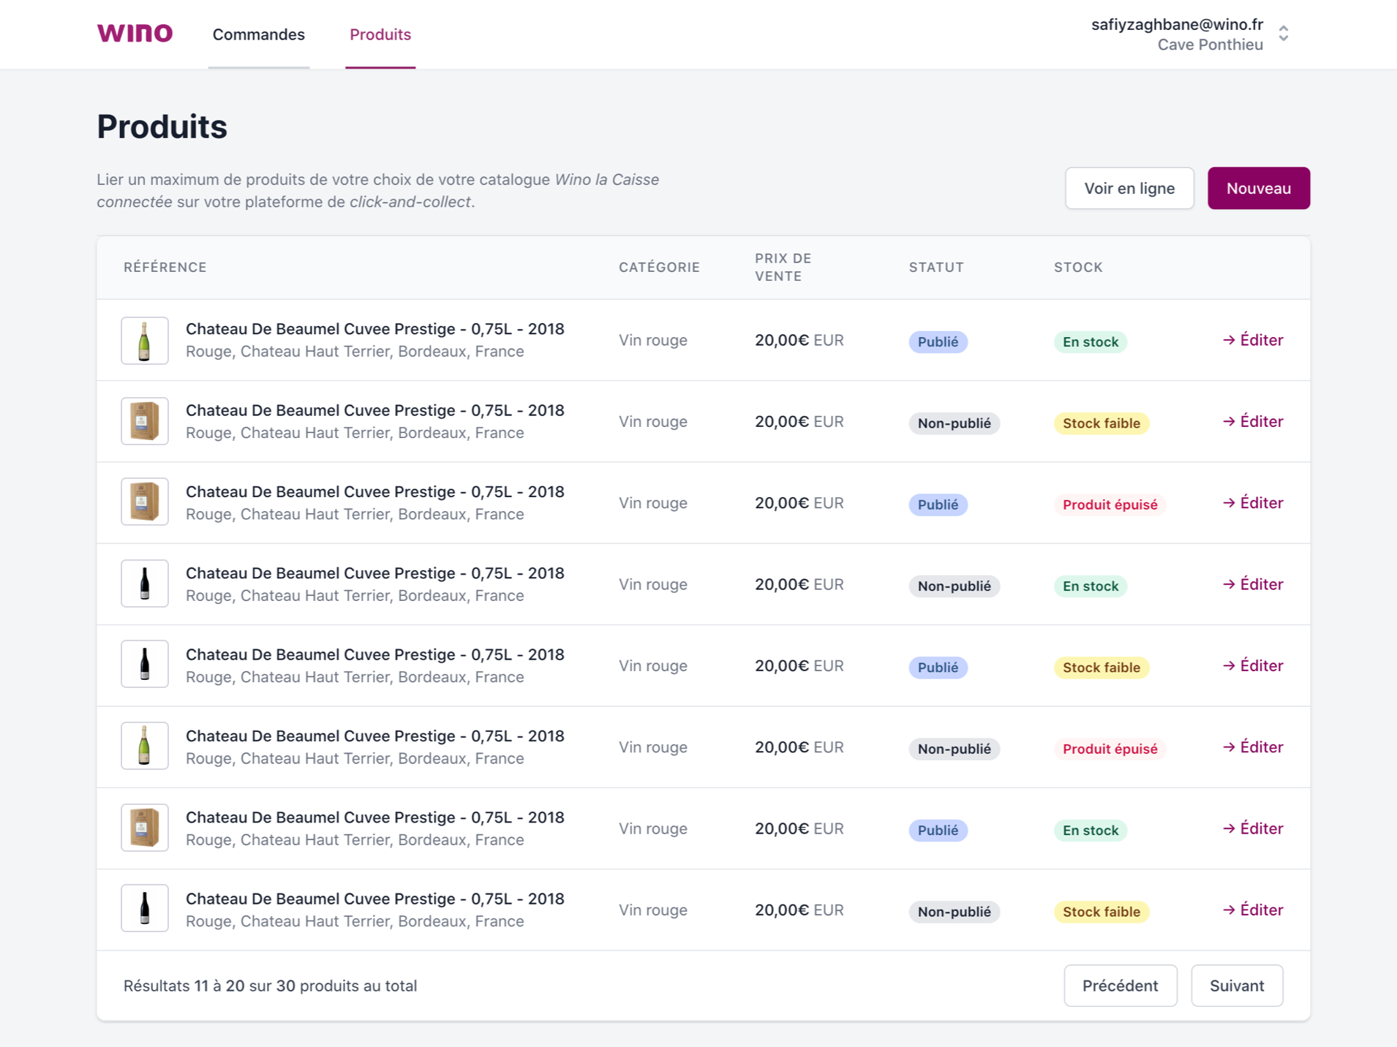Go to the Précédent results page

(x=1120, y=986)
